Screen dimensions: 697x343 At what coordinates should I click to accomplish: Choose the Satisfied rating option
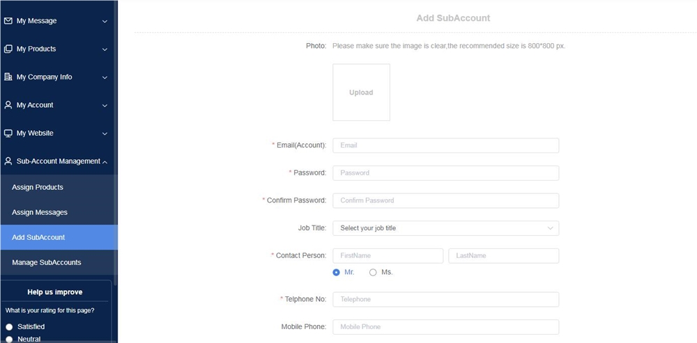point(9,327)
